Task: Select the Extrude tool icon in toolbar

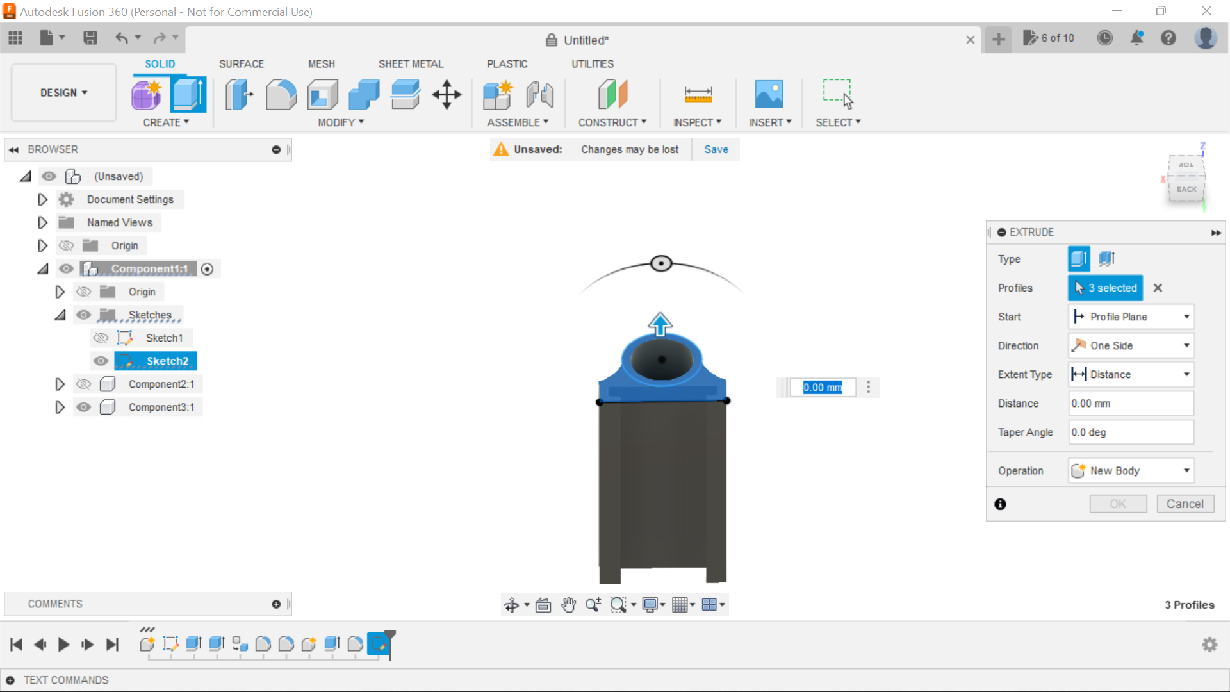Action: [188, 94]
